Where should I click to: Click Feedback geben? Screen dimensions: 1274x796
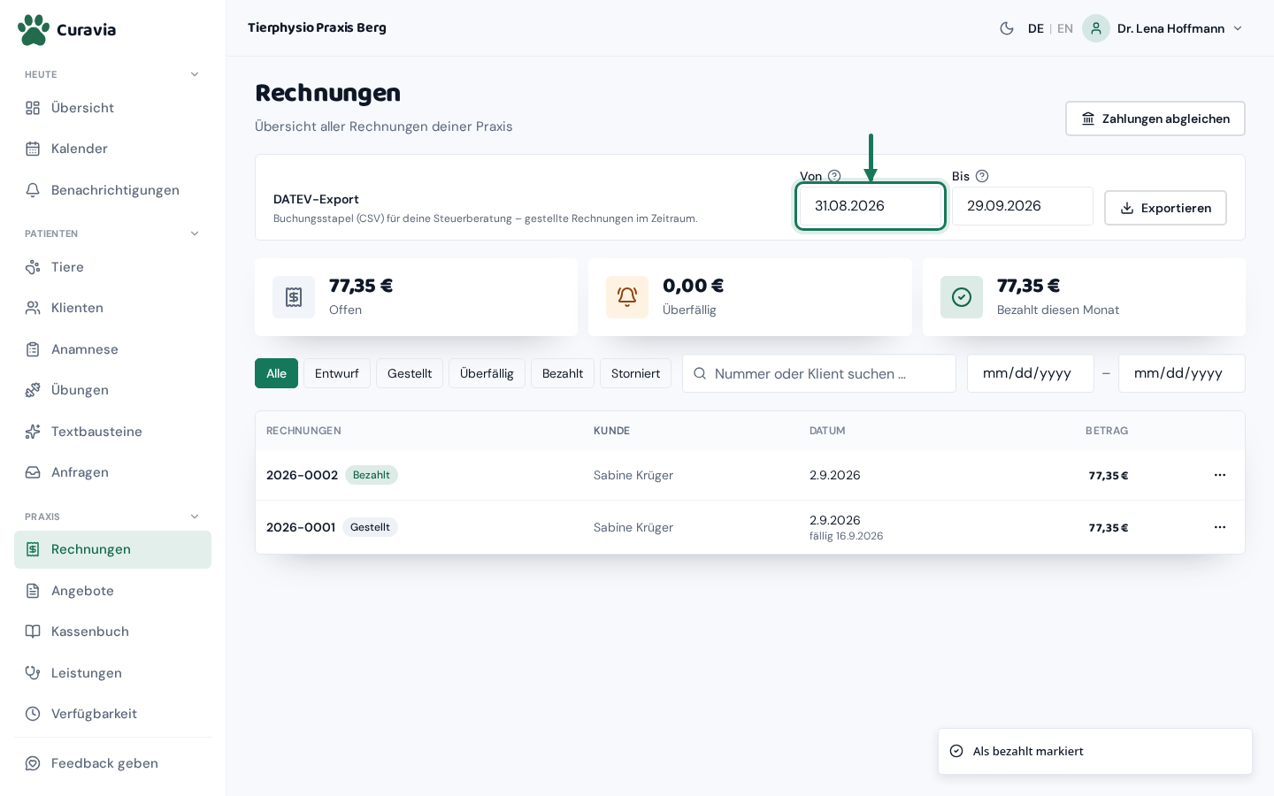112,763
